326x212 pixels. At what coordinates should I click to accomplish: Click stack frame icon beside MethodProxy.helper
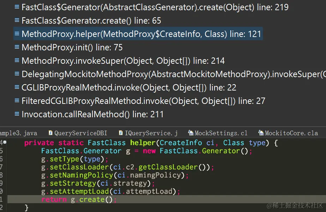[17, 33]
